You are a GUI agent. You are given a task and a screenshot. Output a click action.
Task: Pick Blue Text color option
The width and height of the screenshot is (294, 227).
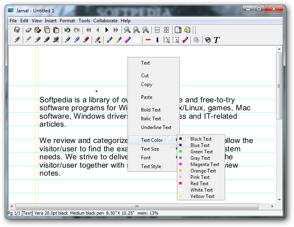click(201, 145)
